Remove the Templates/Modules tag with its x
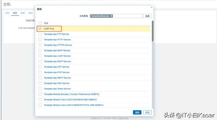217x120 pixels. point(111,16)
